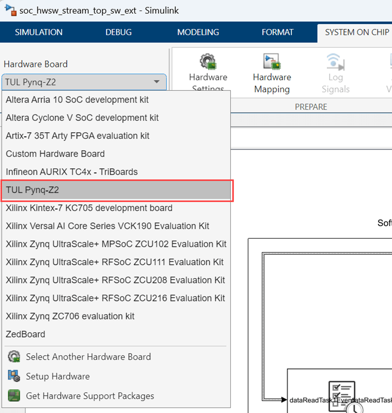The width and height of the screenshot is (392, 413).
Task: Collapse the Hardware Board dropdown arrow
Action: click(x=157, y=82)
